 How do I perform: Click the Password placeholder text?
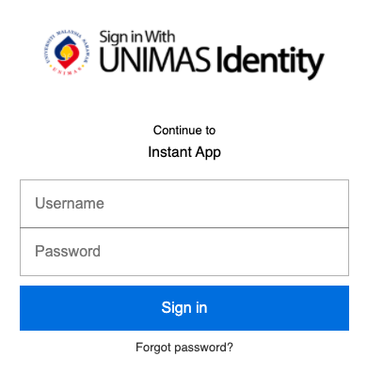[x=68, y=251]
